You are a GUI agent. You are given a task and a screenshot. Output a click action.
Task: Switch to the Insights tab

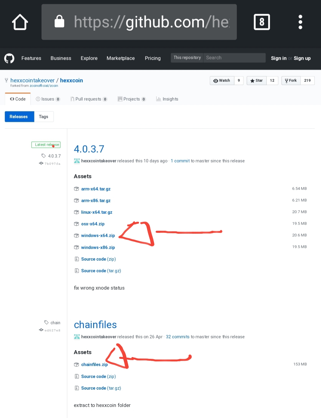tap(167, 99)
